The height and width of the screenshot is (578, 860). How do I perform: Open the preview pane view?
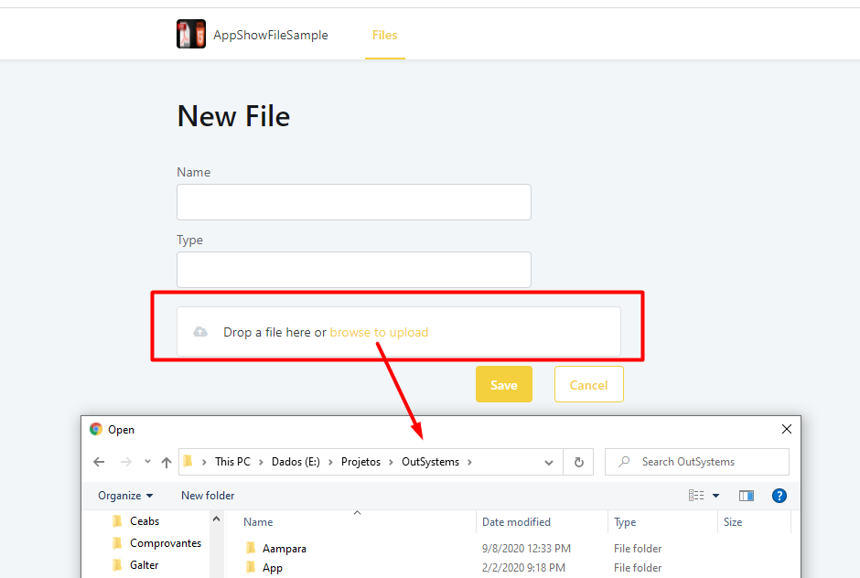746,495
